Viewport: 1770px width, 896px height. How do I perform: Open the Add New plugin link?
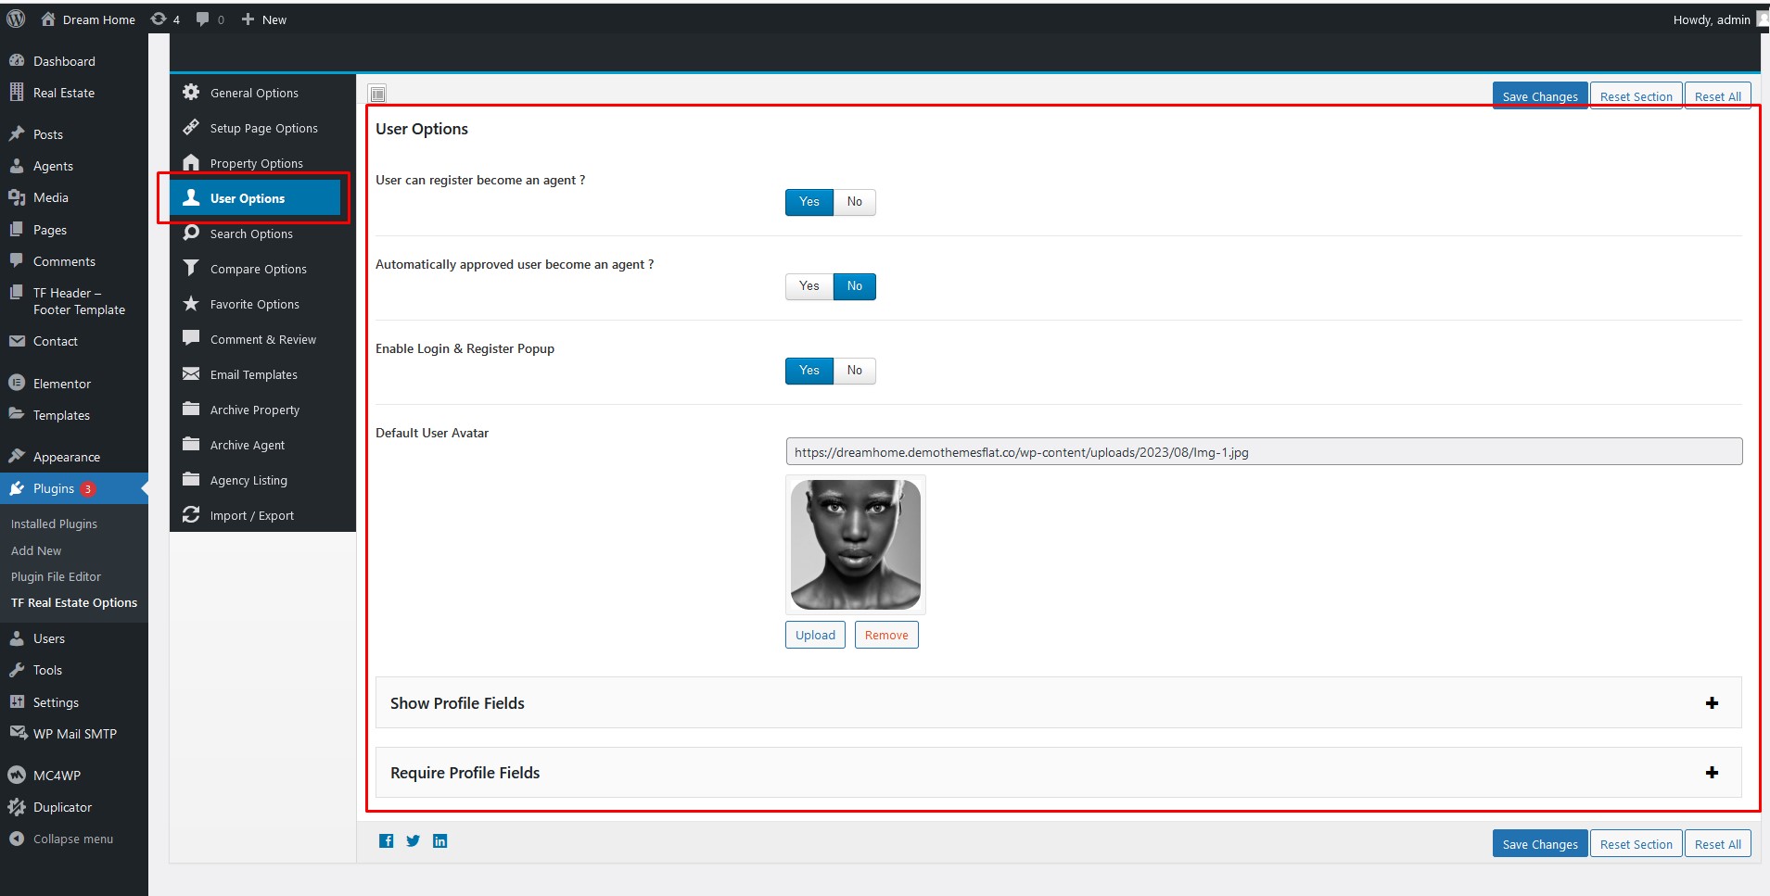point(36,550)
